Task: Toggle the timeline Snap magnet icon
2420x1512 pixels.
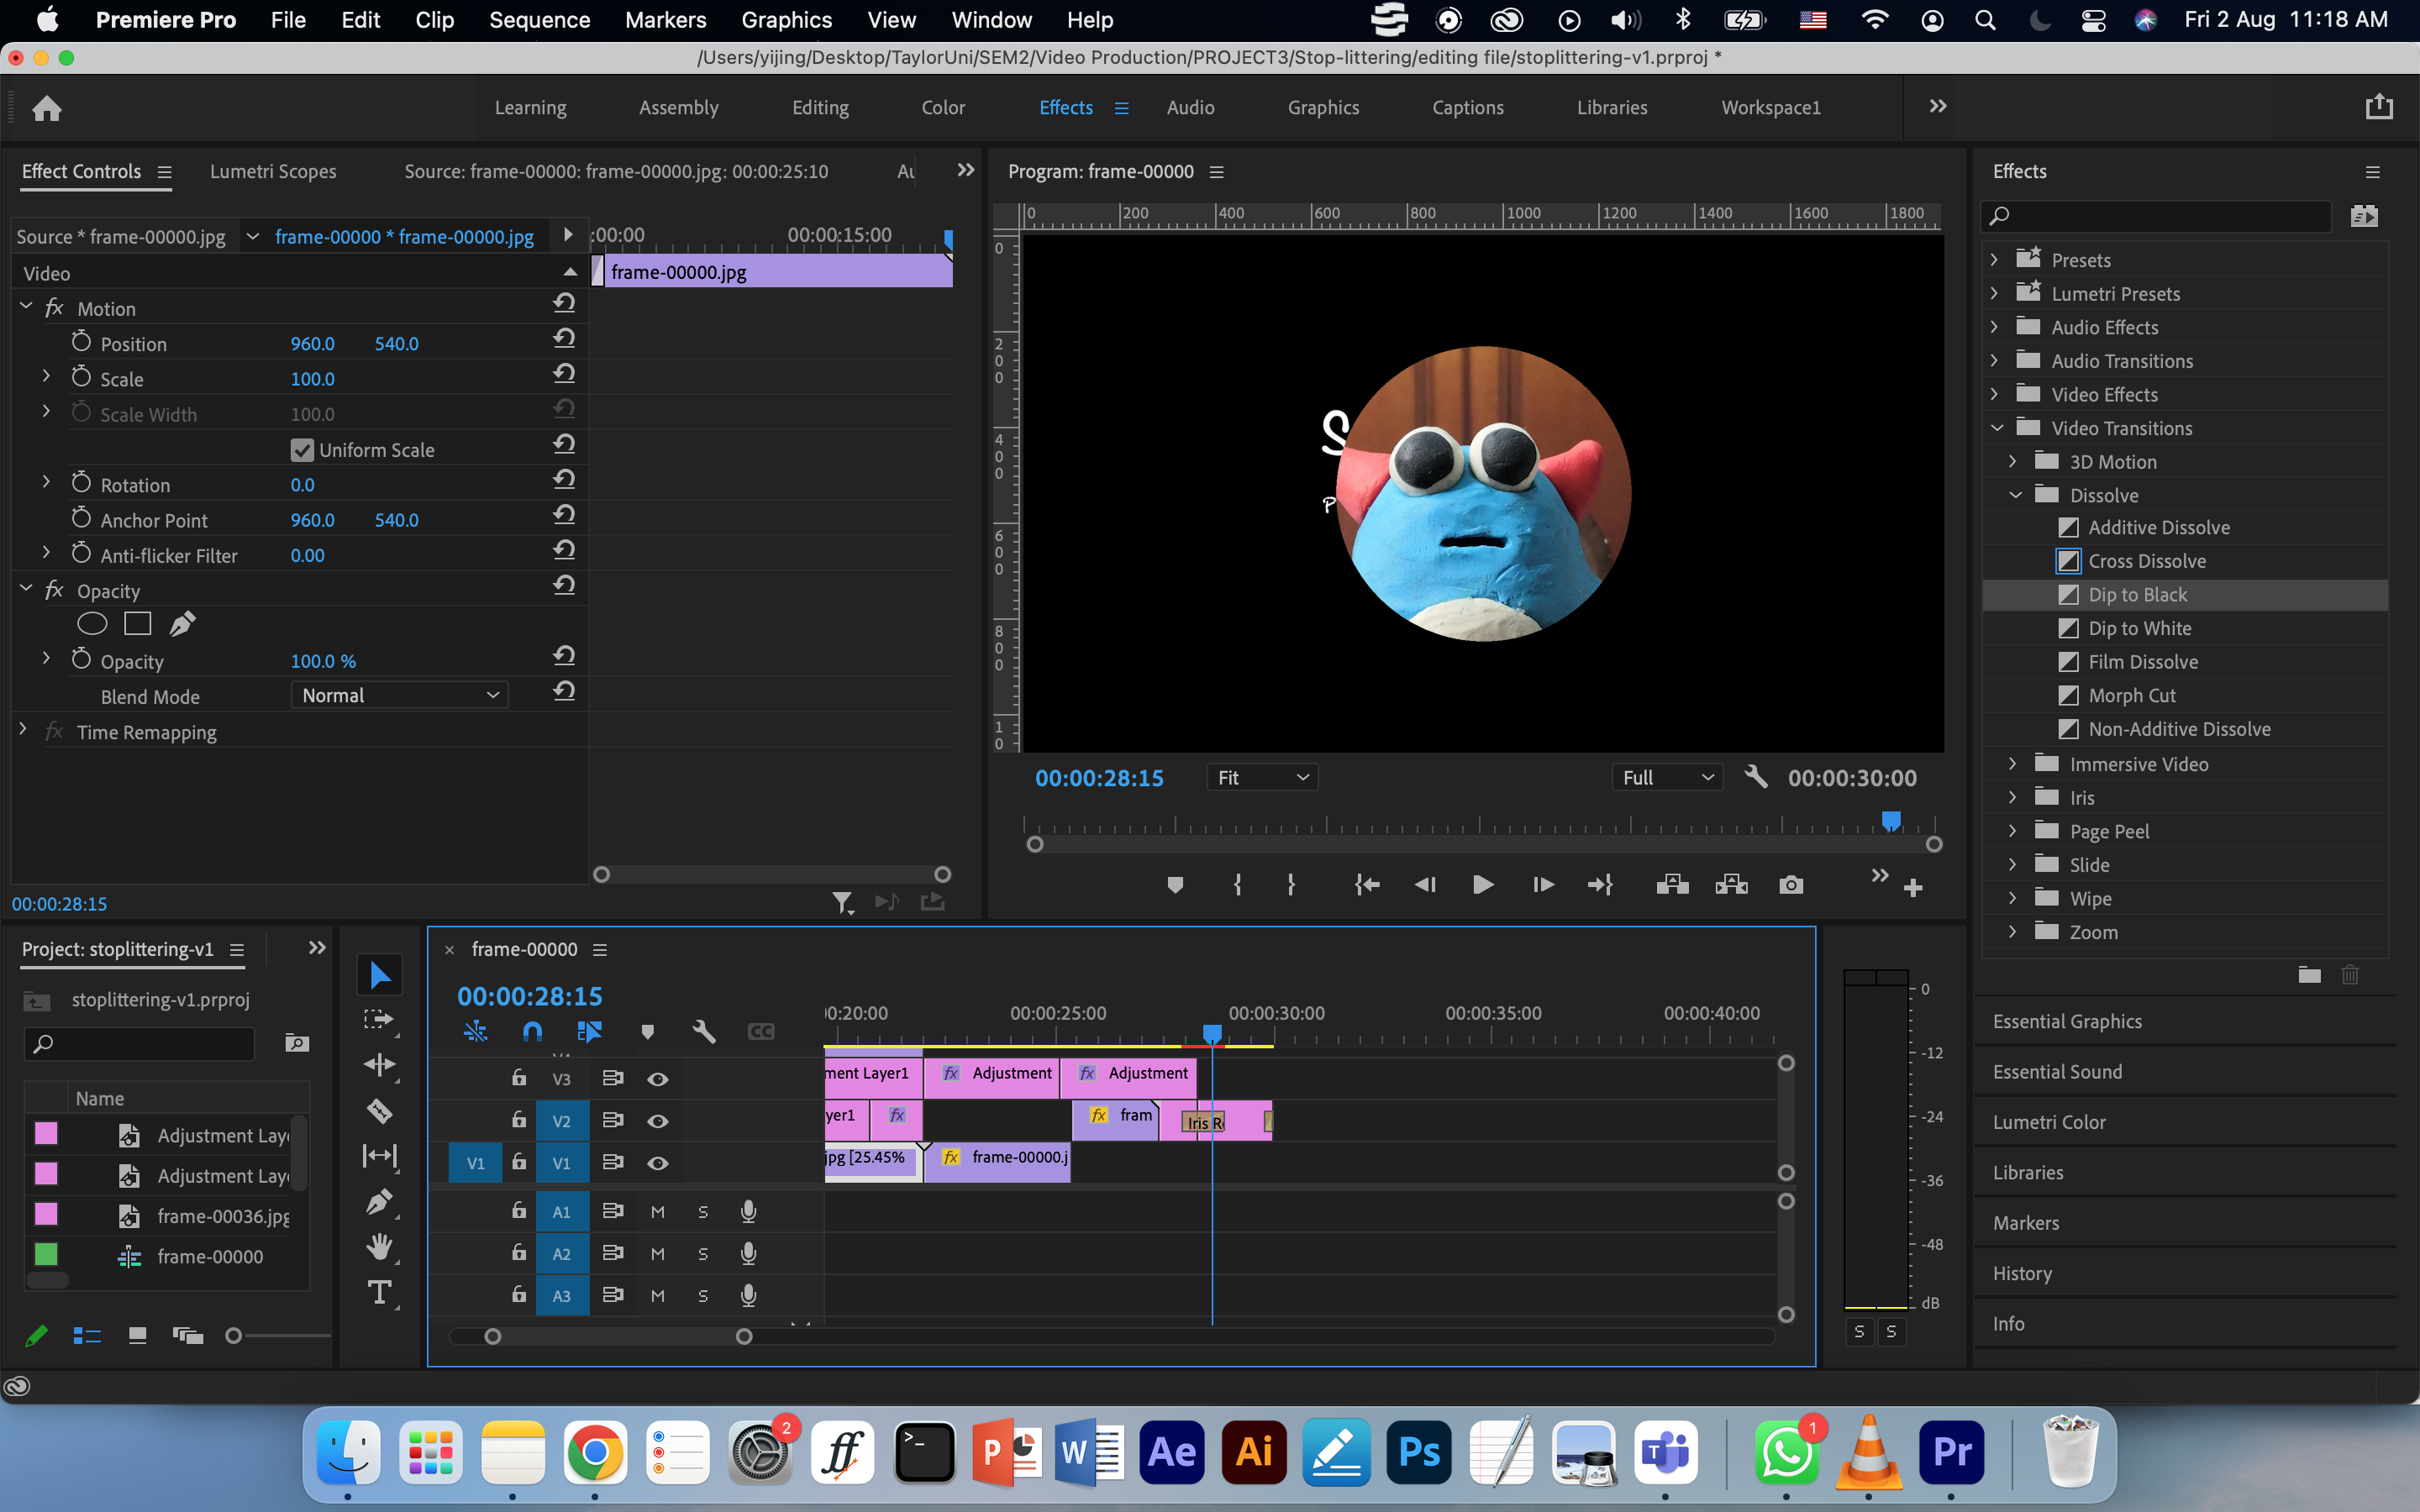Action: (x=532, y=1031)
